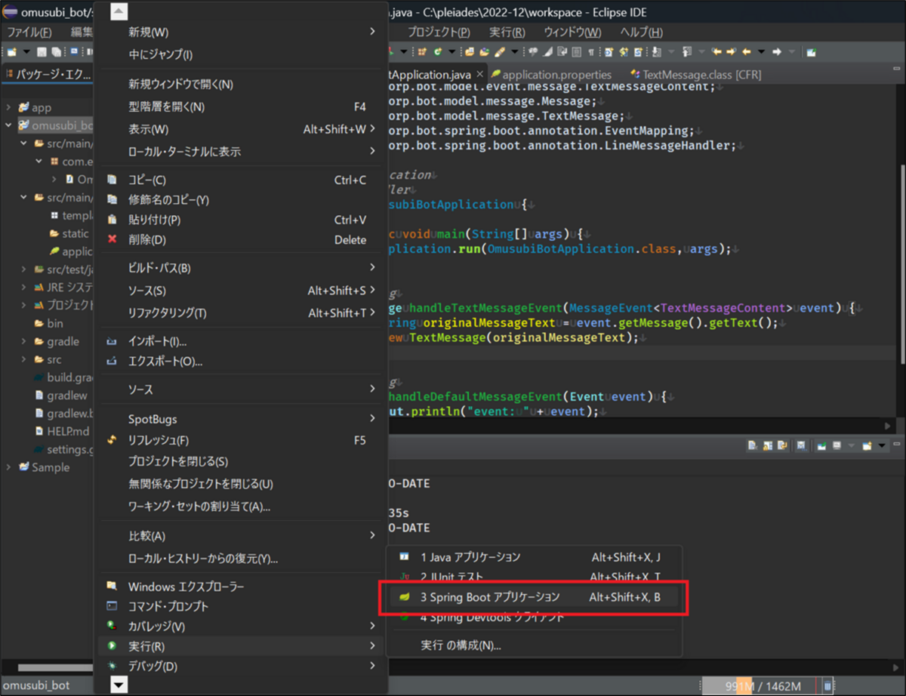Select the パッケージ・エクスプローラー view tab

pyautogui.click(x=48, y=74)
